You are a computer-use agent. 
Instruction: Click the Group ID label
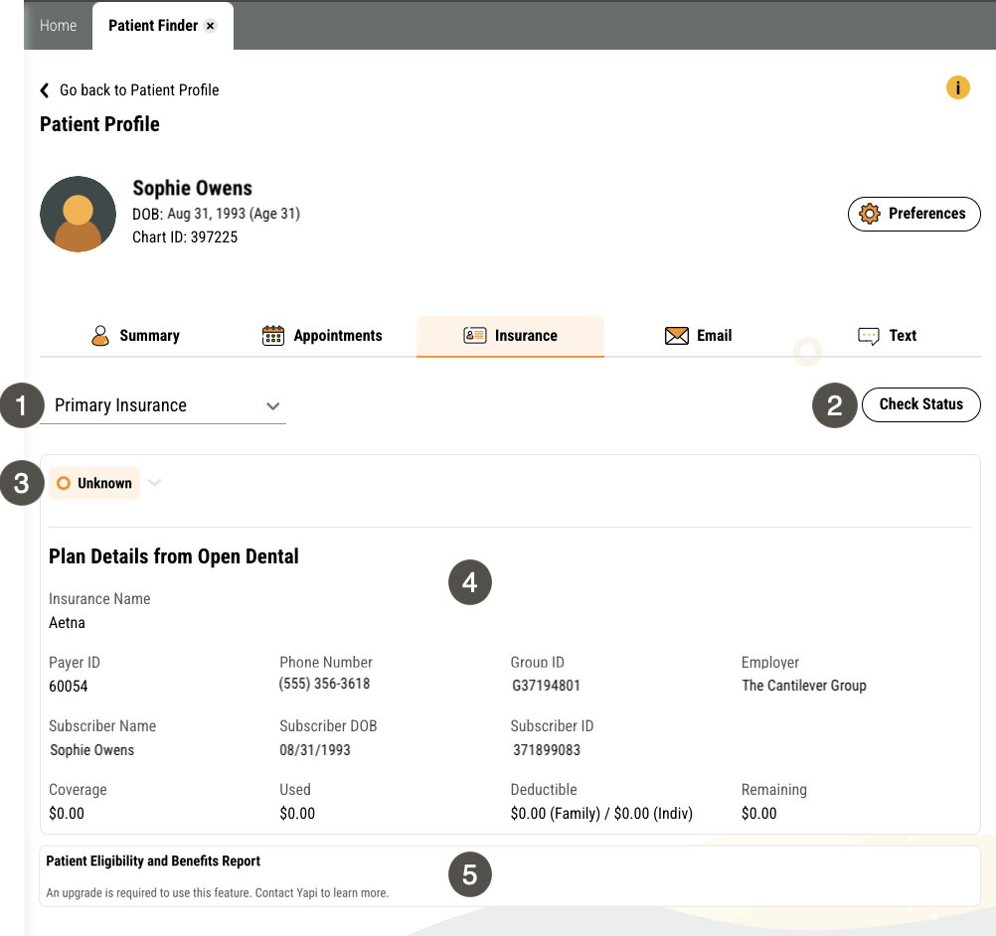[x=538, y=663]
